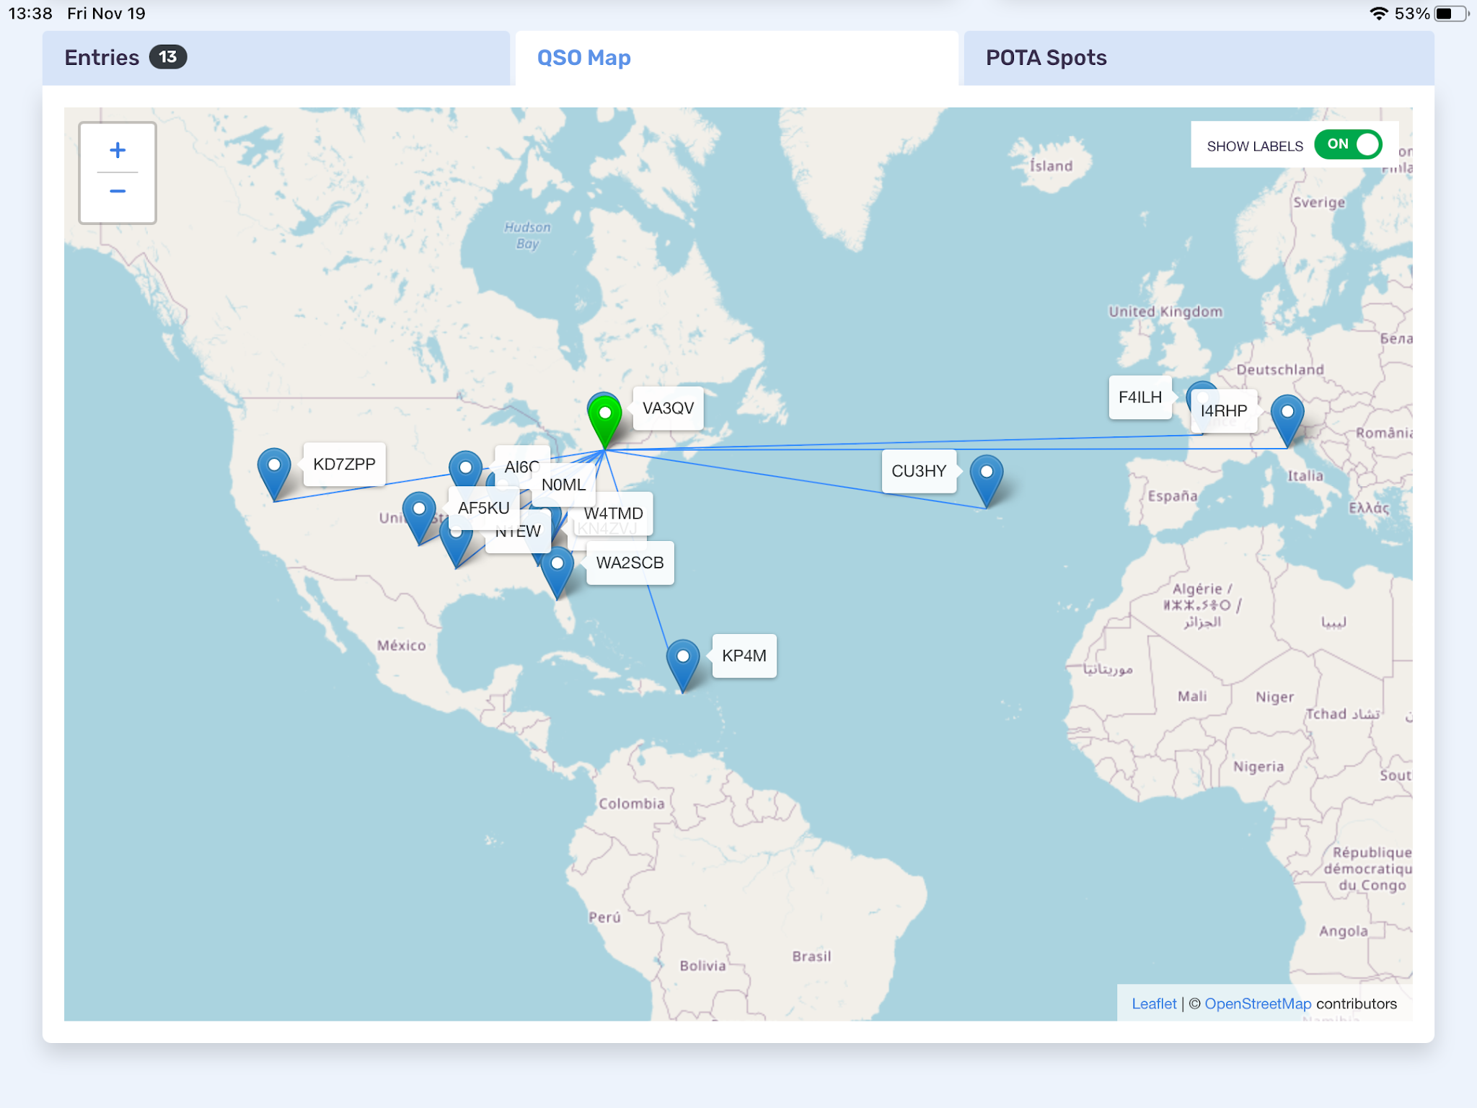Screen dimensions: 1477x1108
Task: Open the Leaflet attribution link
Action: click(1153, 1003)
